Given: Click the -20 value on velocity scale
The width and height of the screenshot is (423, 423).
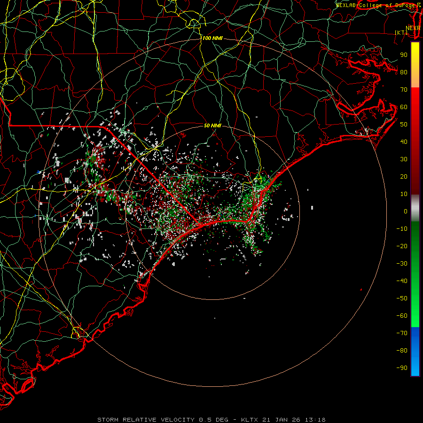Looking at the screenshot, I should pyautogui.click(x=402, y=246).
